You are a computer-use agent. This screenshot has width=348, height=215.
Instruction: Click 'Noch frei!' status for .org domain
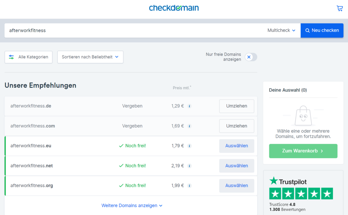coord(133,185)
